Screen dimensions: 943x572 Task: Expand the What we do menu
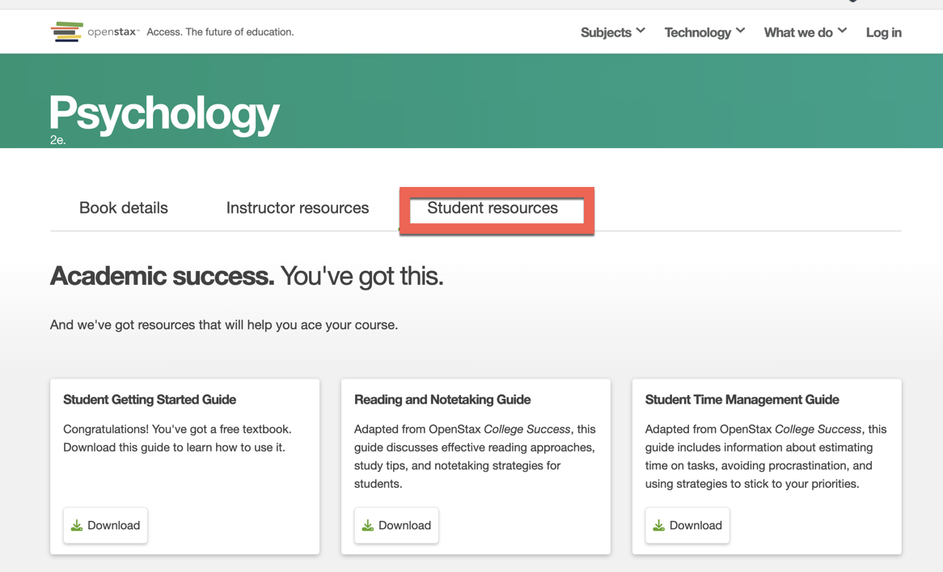click(x=798, y=32)
